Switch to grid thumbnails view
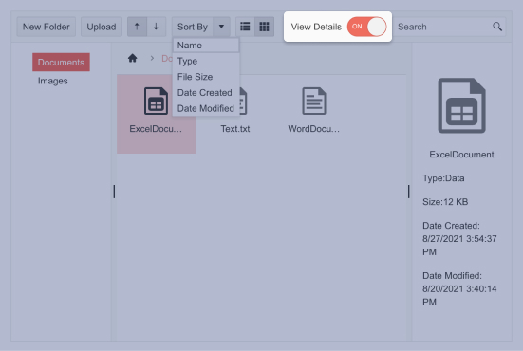The image size is (523, 351). tap(264, 27)
